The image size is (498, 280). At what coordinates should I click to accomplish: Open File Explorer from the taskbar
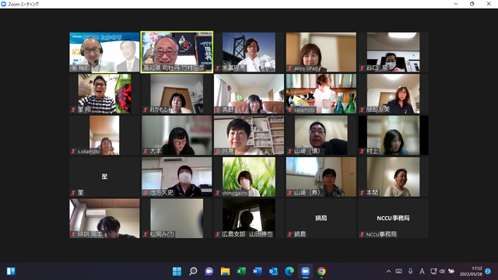[225, 271]
